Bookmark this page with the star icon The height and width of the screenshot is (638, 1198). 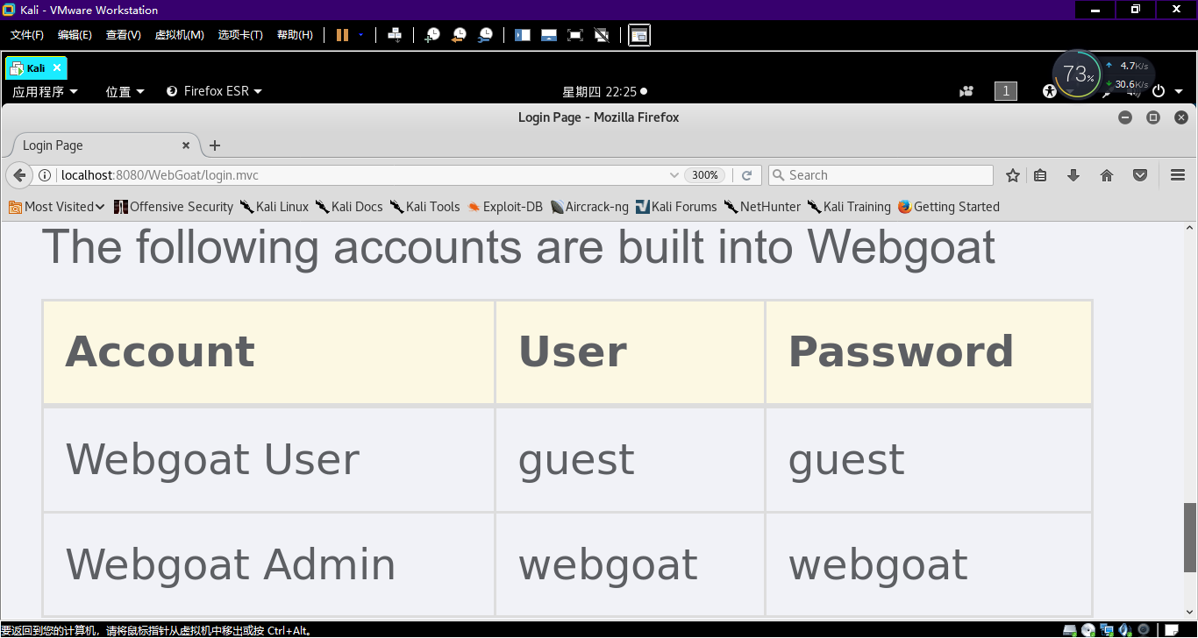pos(1012,175)
